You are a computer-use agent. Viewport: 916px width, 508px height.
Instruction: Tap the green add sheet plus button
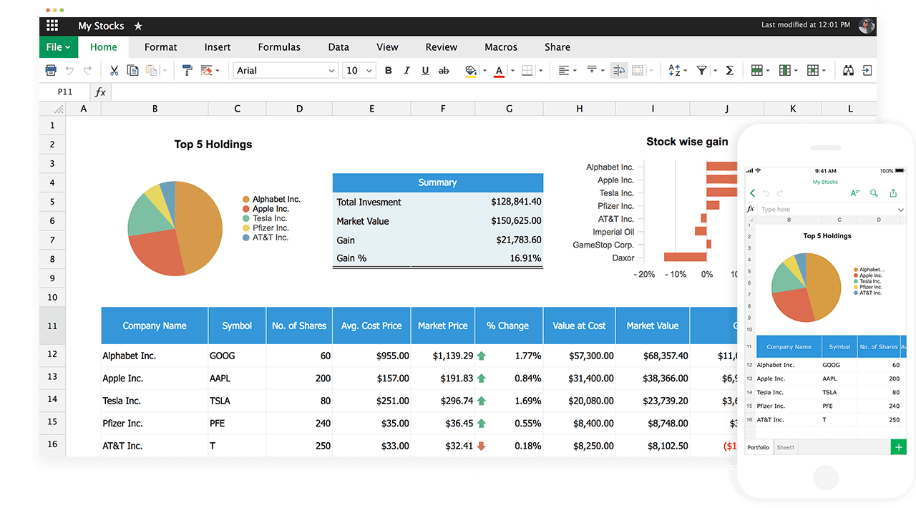point(899,448)
